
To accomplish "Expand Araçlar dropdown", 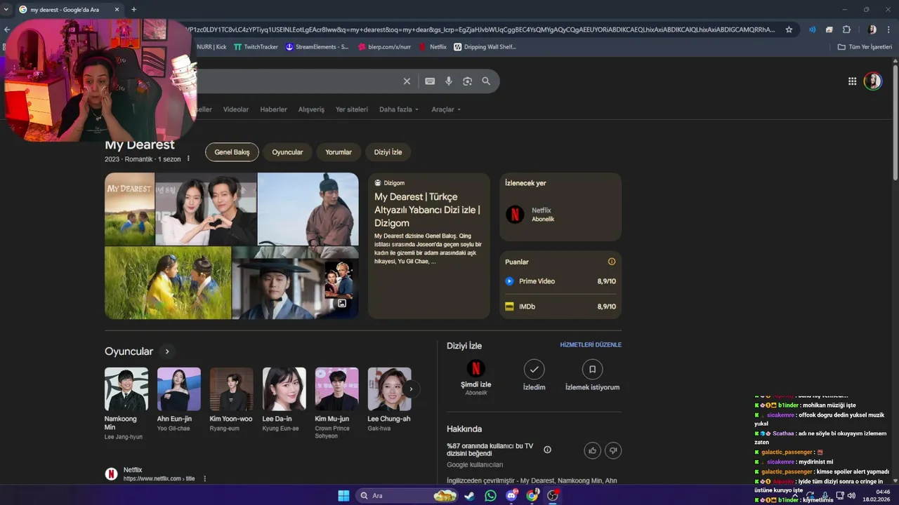I will [446, 109].
